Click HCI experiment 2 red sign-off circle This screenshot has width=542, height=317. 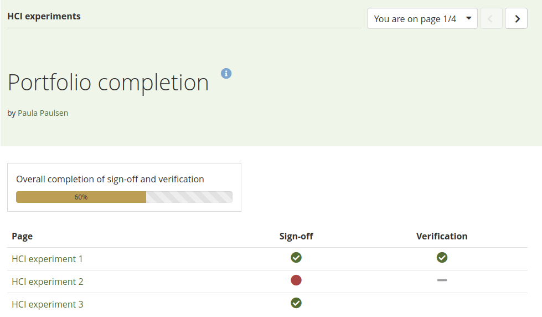coord(296,280)
